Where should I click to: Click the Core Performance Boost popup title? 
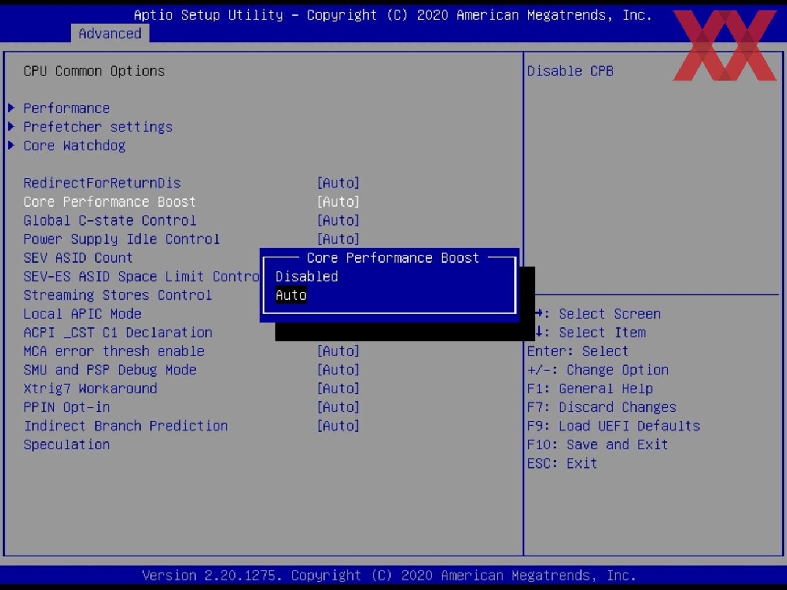(x=393, y=257)
